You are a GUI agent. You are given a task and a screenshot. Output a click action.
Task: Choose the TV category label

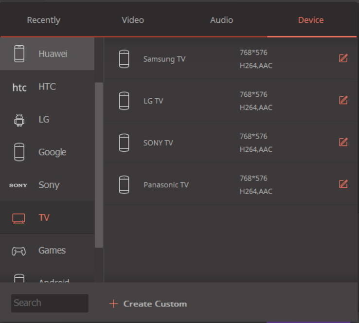[x=44, y=218]
